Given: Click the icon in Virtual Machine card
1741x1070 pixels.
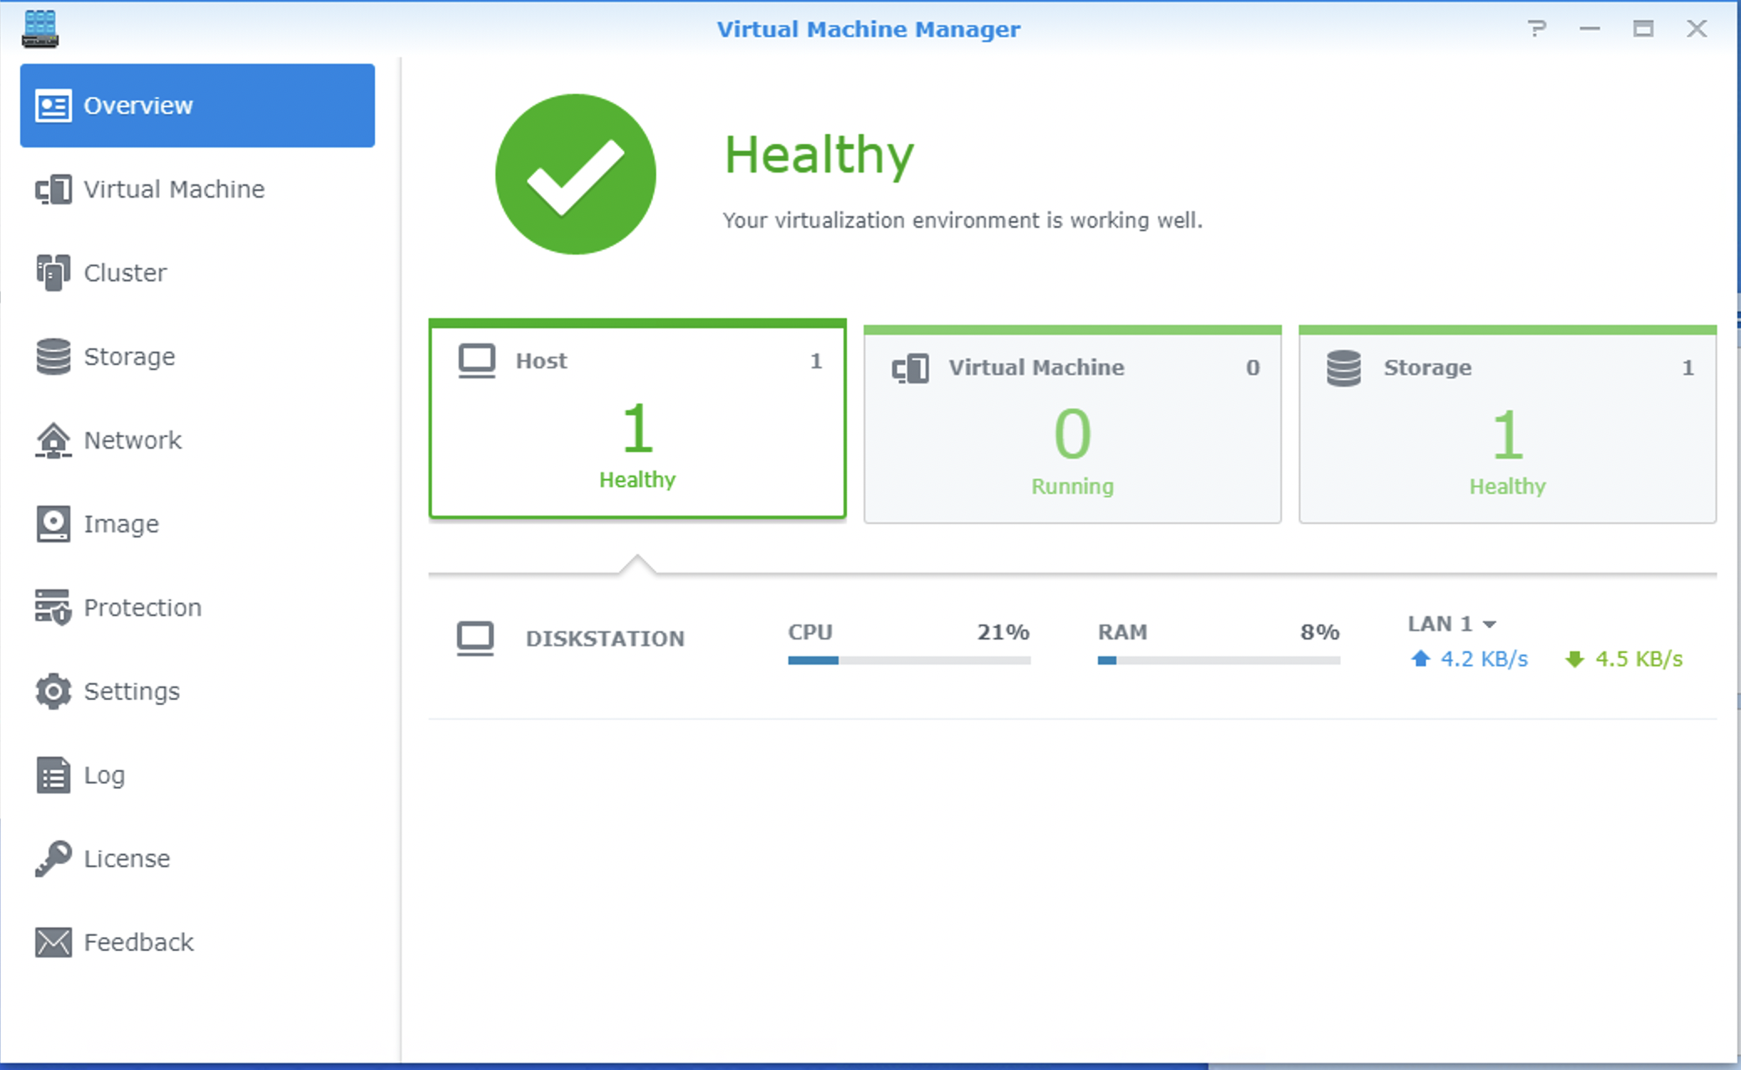Looking at the screenshot, I should (910, 368).
